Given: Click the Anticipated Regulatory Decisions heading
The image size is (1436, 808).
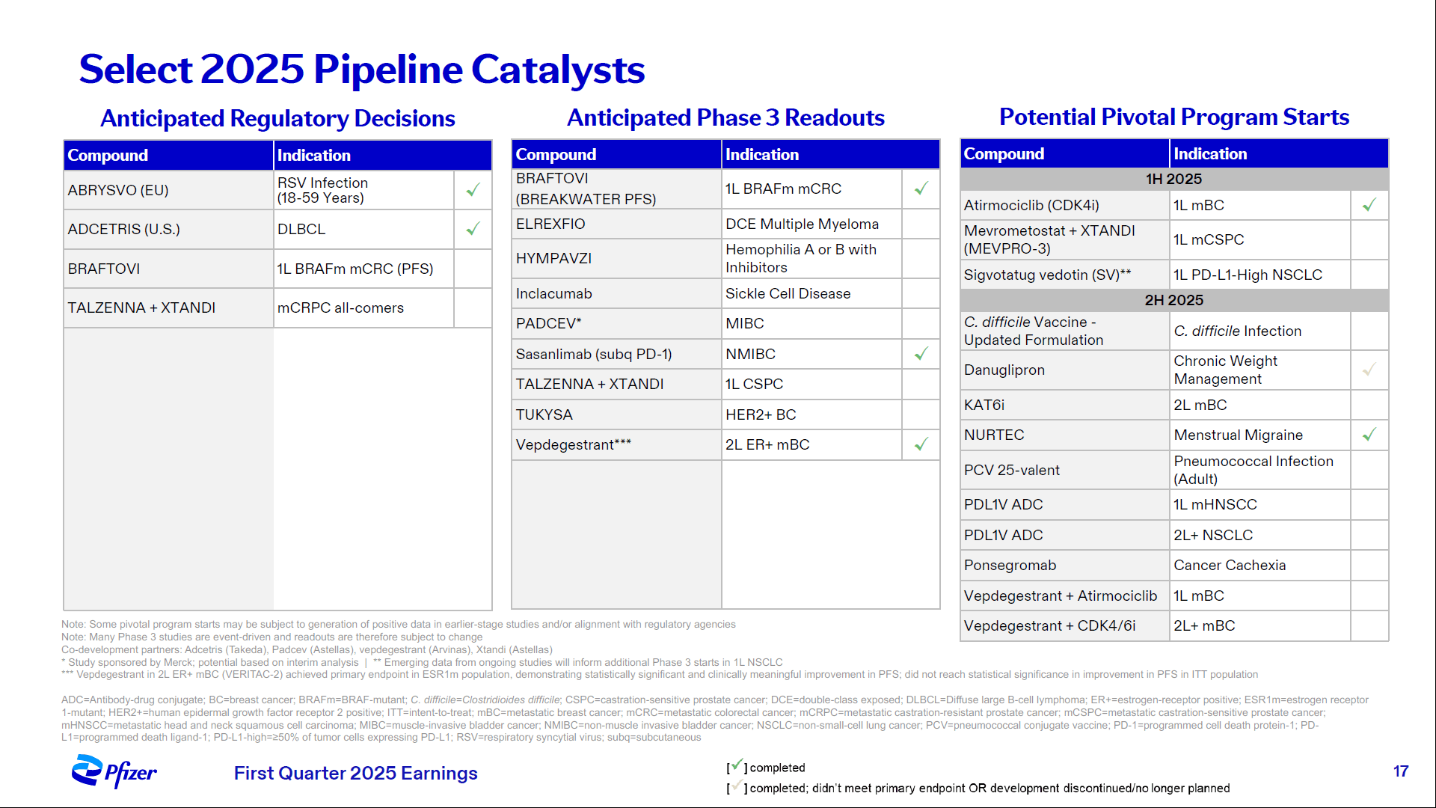Looking at the screenshot, I should pyautogui.click(x=277, y=118).
